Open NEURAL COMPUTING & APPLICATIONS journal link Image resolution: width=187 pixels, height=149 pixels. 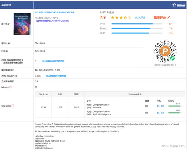point(54,12)
